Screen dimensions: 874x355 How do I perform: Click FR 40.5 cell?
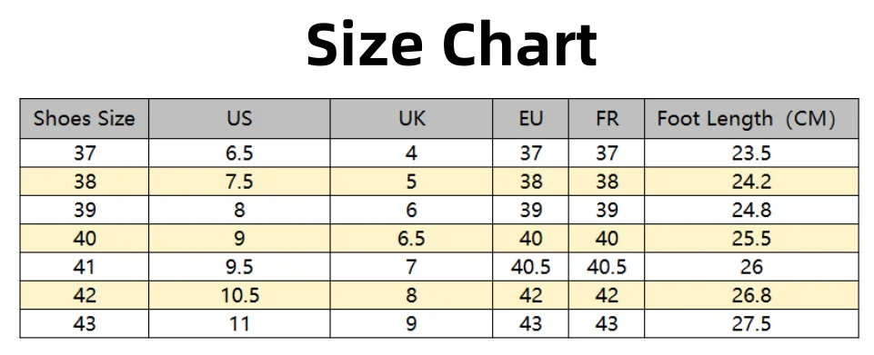(x=607, y=267)
